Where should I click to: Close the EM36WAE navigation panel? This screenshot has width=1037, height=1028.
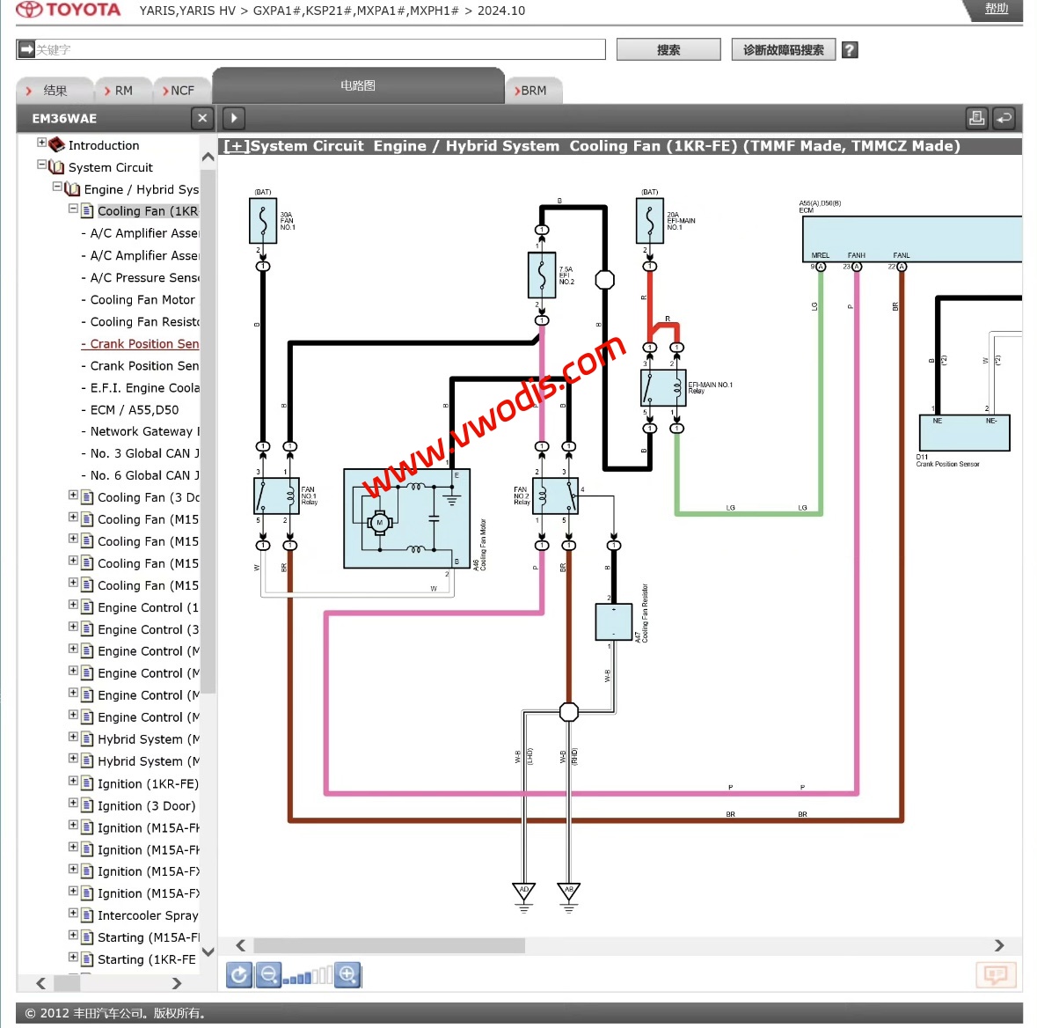(202, 118)
